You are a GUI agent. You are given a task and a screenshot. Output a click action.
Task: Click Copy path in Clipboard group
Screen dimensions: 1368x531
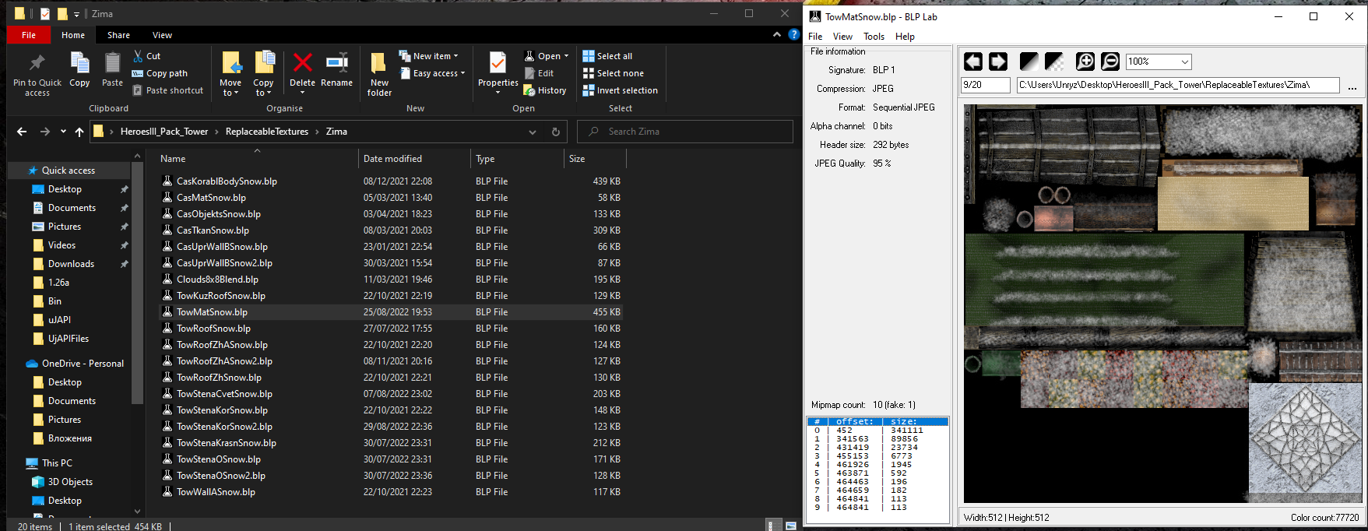(160, 73)
